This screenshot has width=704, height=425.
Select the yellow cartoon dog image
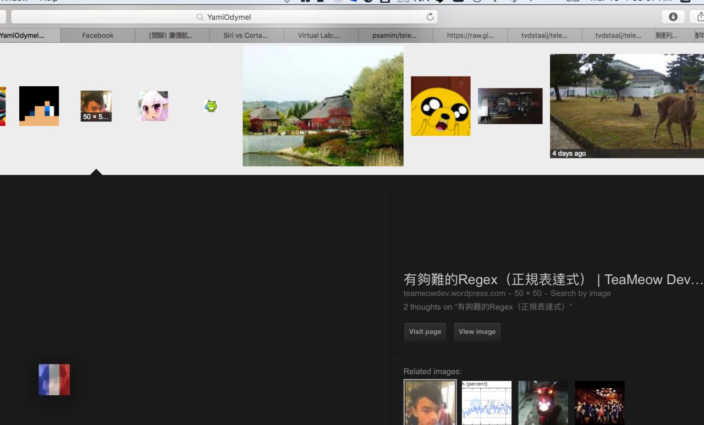tap(441, 106)
